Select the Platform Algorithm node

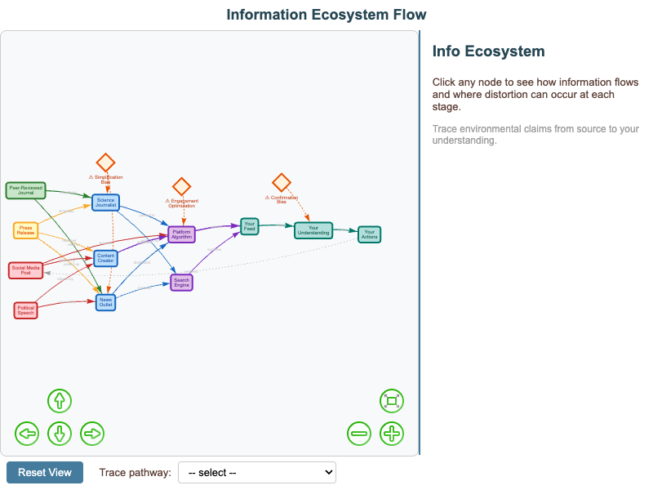[181, 234]
